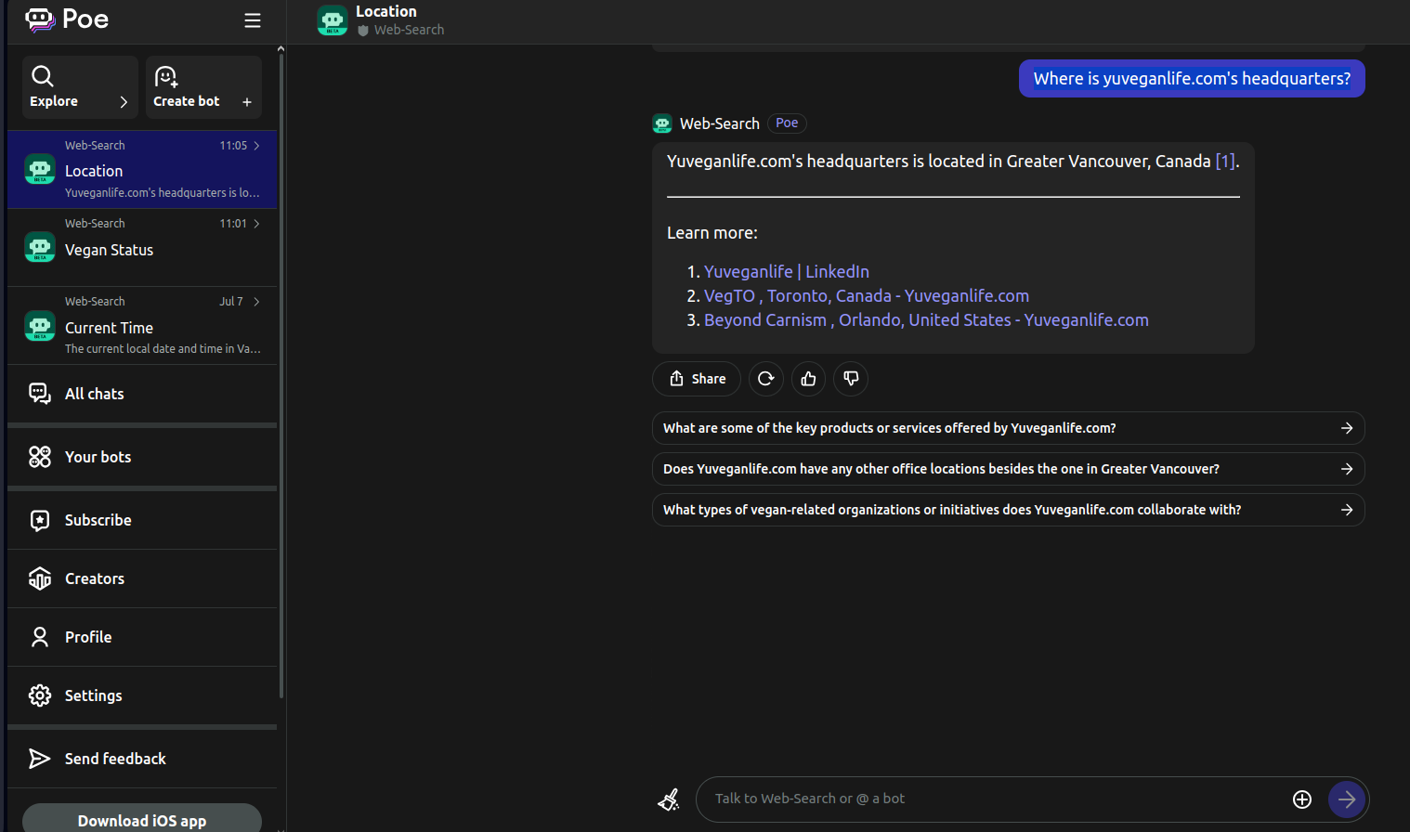This screenshot has width=1410, height=832.
Task: Clear context with the broom icon
Action: point(669,799)
